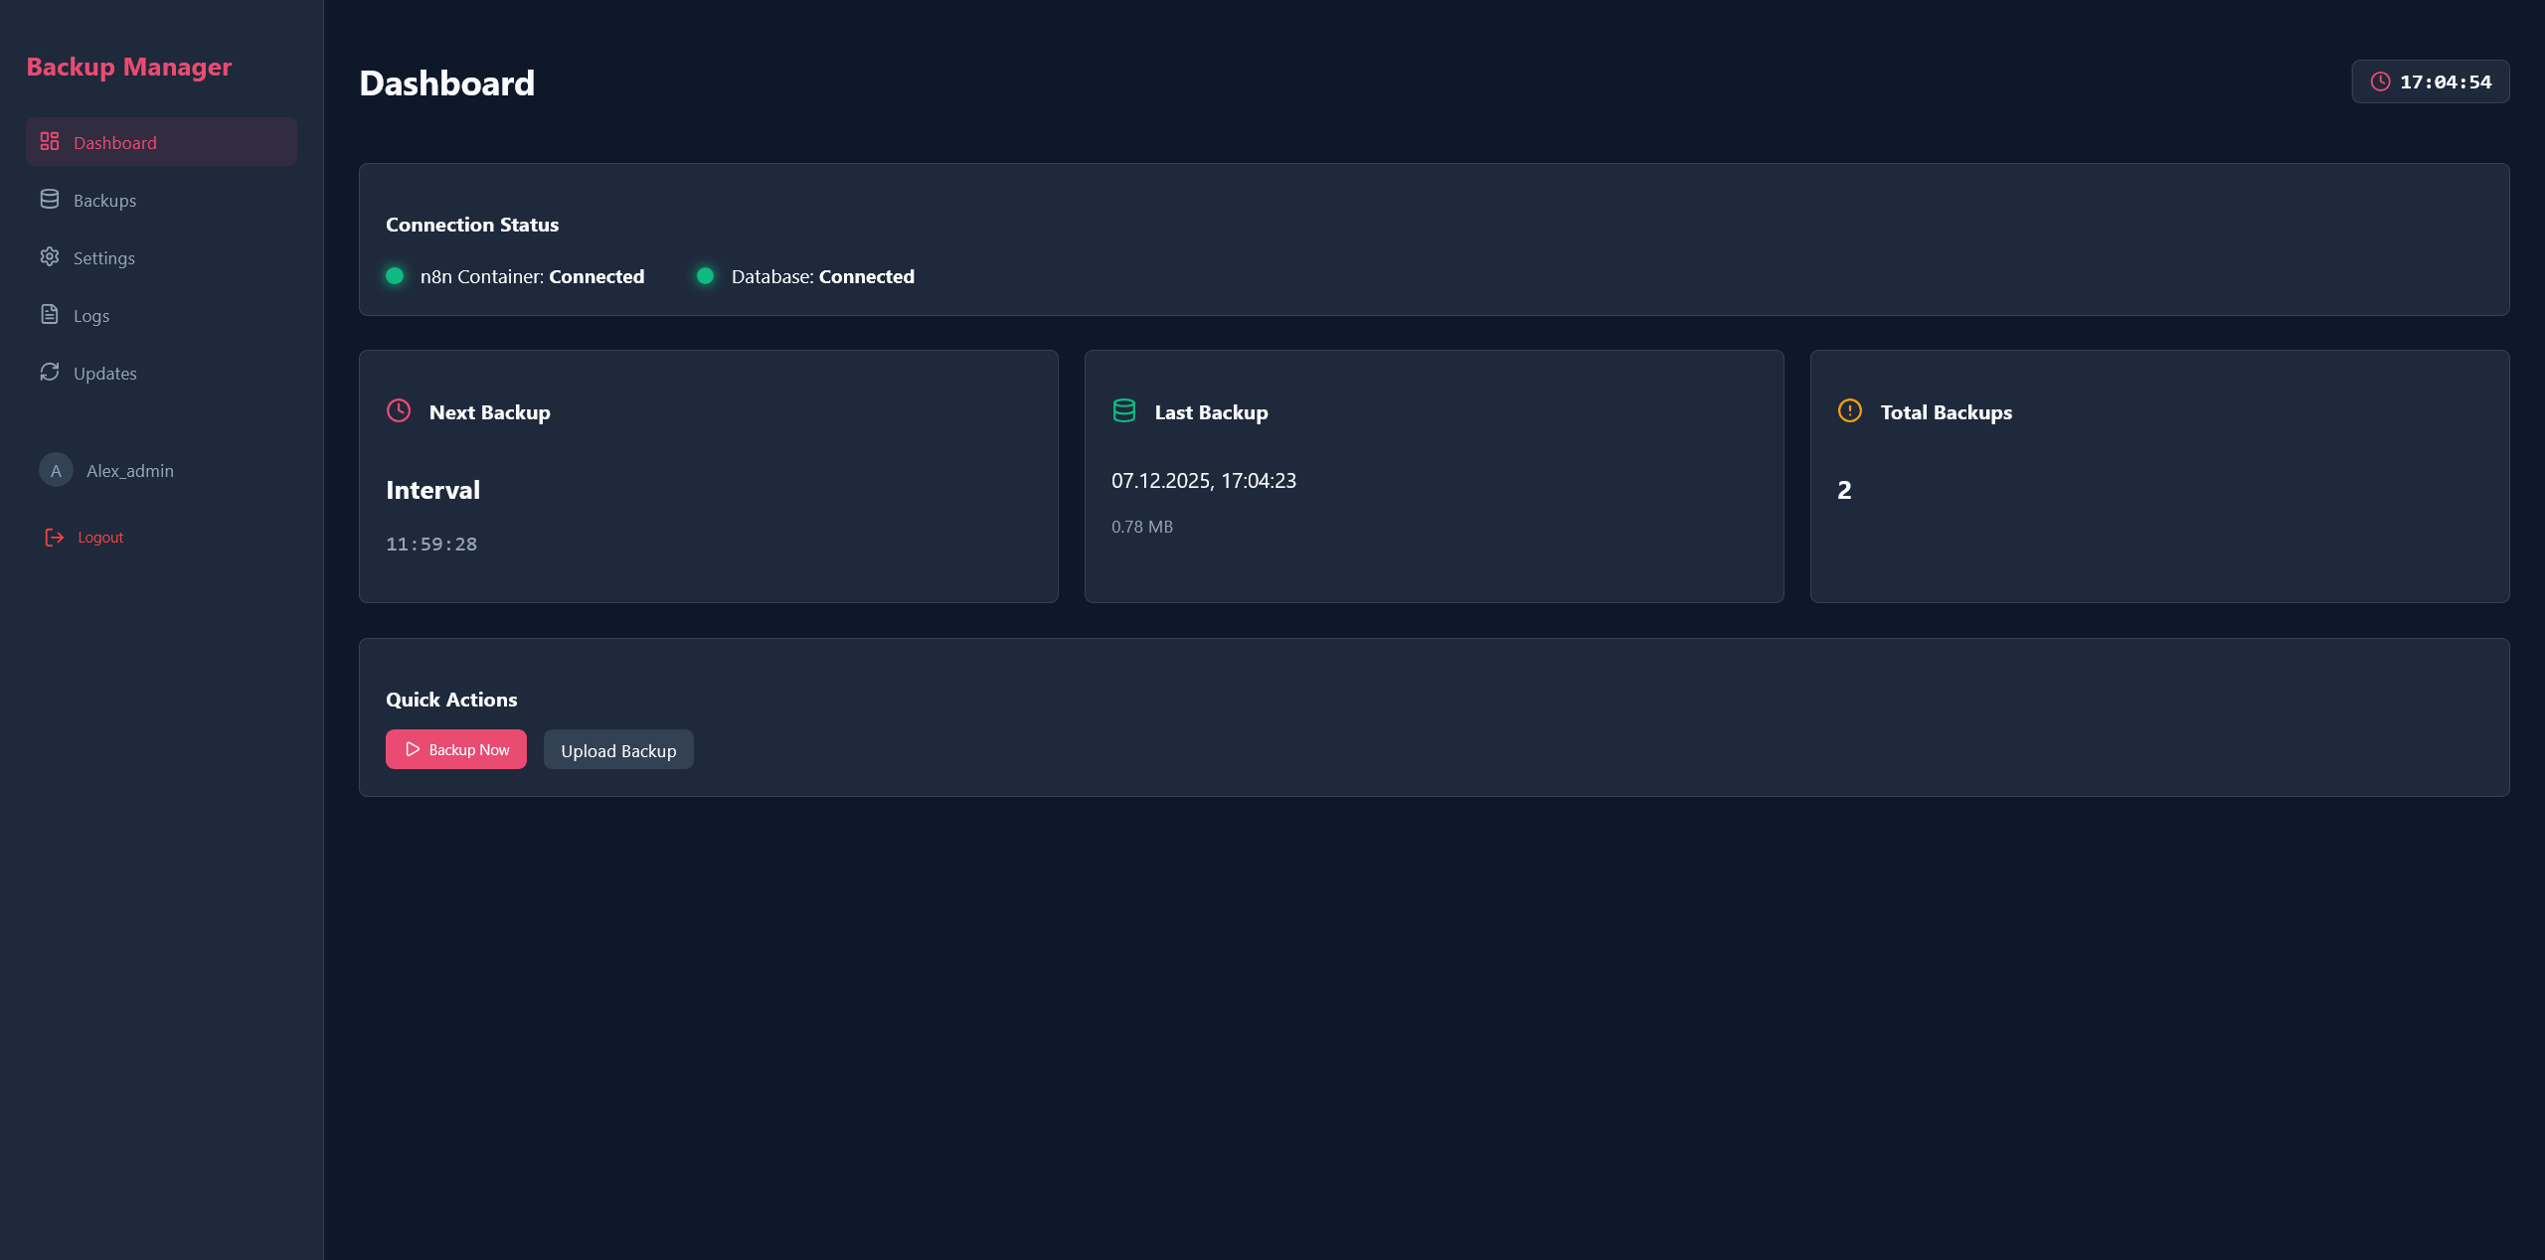Click the n8n Container green status indicator
The width and height of the screenshot is (2545, 1260).
coord(395,276)
